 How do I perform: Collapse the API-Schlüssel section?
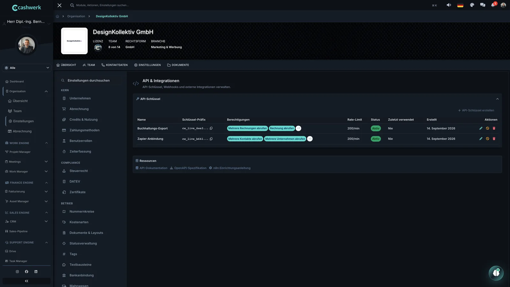pos(497,99)
